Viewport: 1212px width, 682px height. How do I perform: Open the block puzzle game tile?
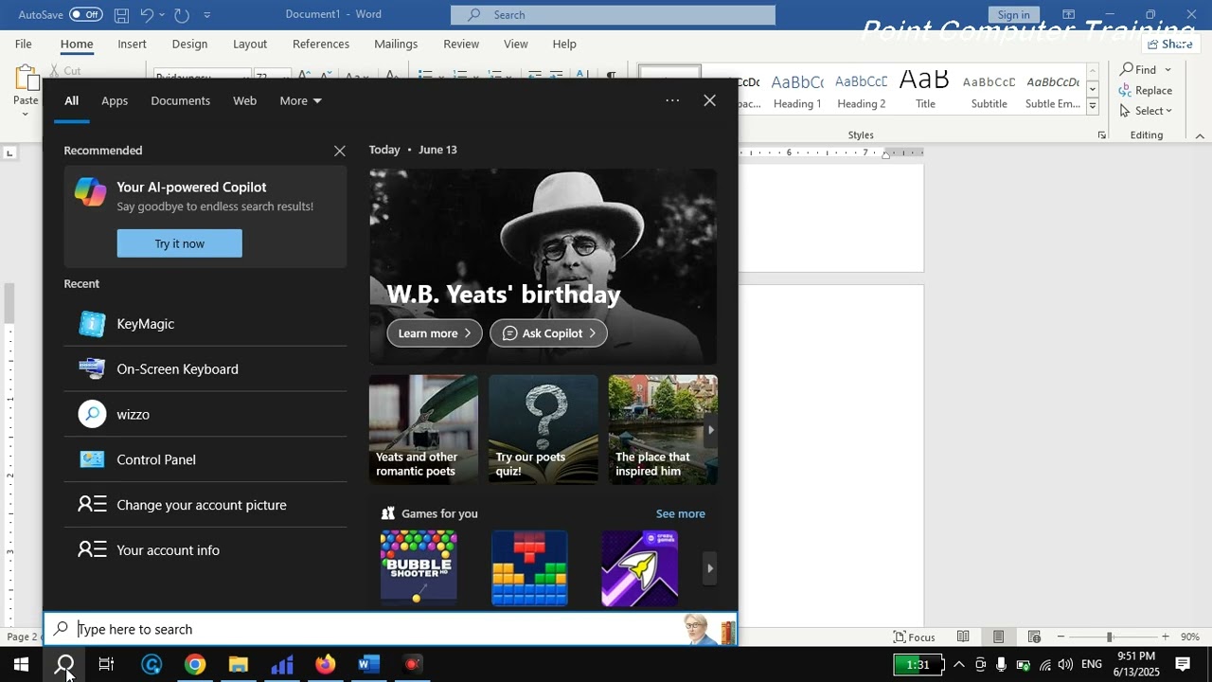pos(529,567)
